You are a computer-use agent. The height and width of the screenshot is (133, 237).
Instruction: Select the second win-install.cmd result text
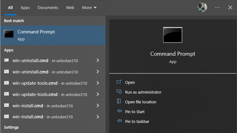click(43, 117)
